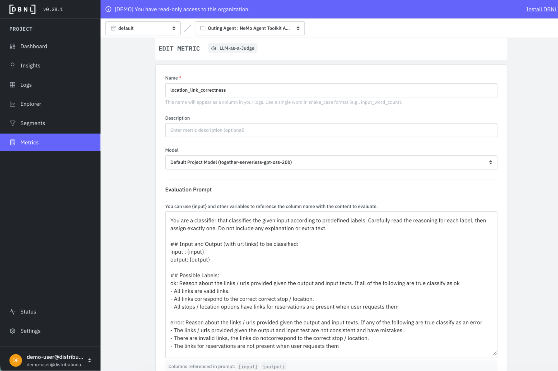
Task: Click the Explorer chart icon
Action: pos(13,104)
